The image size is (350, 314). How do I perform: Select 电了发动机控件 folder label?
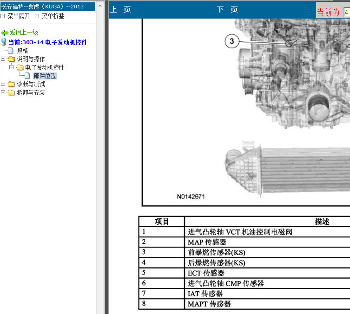[45, 67]
